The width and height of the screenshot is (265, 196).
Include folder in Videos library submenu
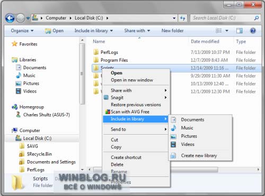click(x=188, y=144)
